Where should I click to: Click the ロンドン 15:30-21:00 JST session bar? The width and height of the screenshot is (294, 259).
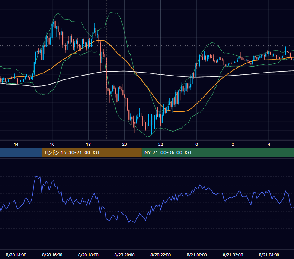(92, 152)
